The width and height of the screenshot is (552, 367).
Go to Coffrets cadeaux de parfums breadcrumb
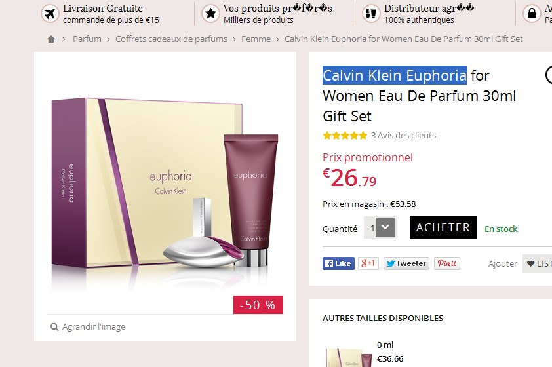pos(172,39)
